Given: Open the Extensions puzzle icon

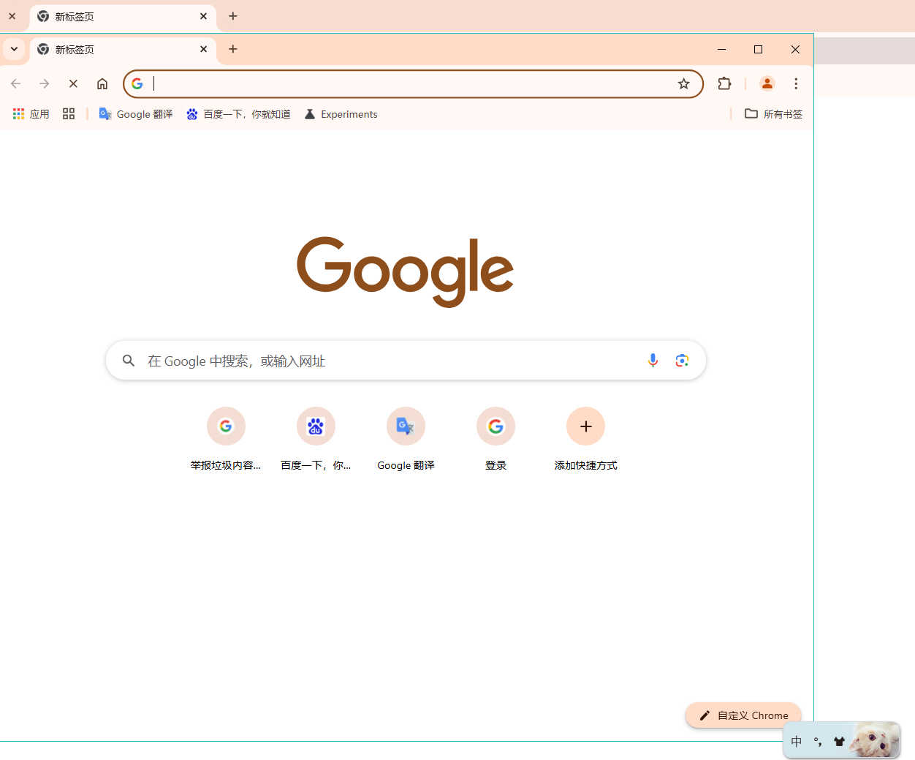Looking at the screenshot, I should [724, 83].
